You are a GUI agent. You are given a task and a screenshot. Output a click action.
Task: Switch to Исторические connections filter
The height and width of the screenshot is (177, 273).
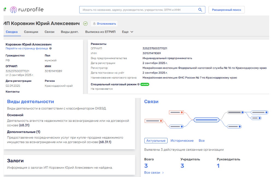pos(182,141)
